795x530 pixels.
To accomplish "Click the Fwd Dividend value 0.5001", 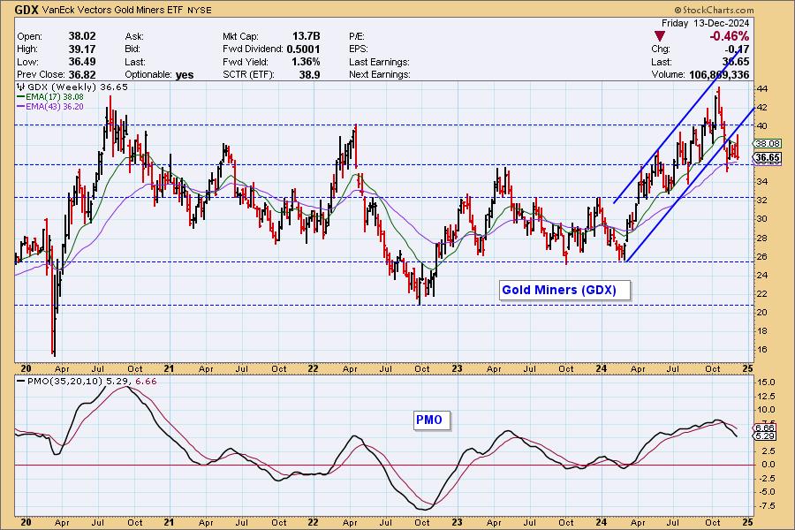I will 303,49.
